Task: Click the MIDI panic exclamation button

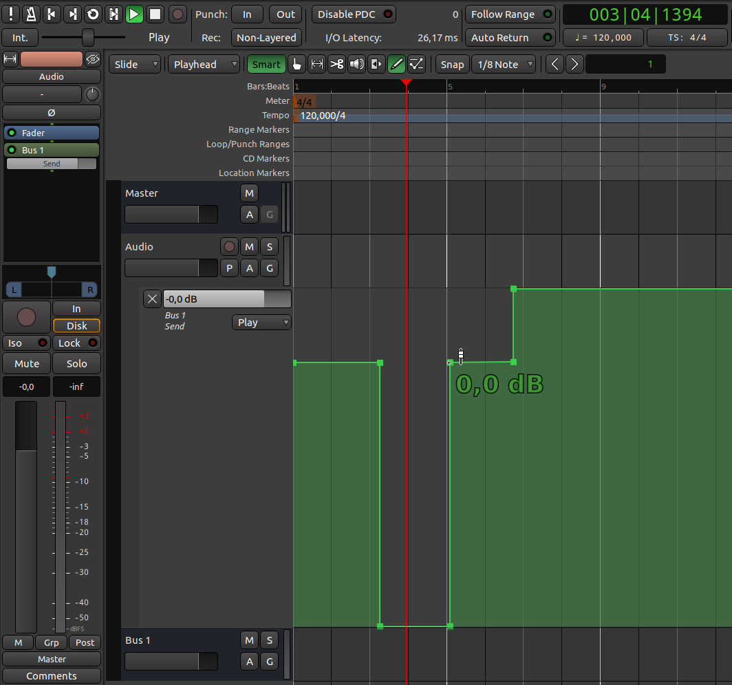Action: [11, 14]
